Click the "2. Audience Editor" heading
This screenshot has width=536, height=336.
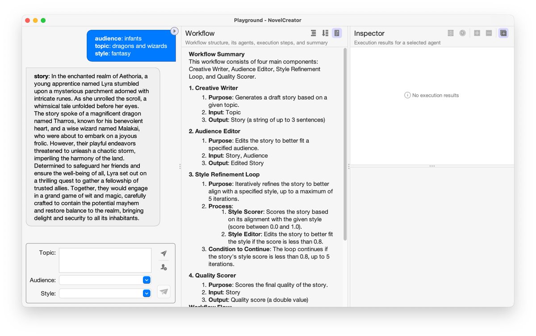(x=214, y=131)
